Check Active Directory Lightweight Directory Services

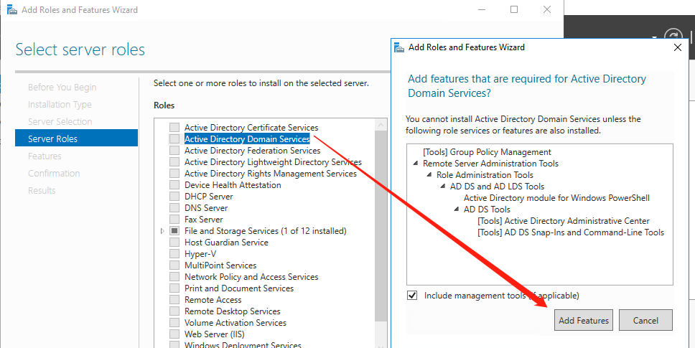(174, 162)
